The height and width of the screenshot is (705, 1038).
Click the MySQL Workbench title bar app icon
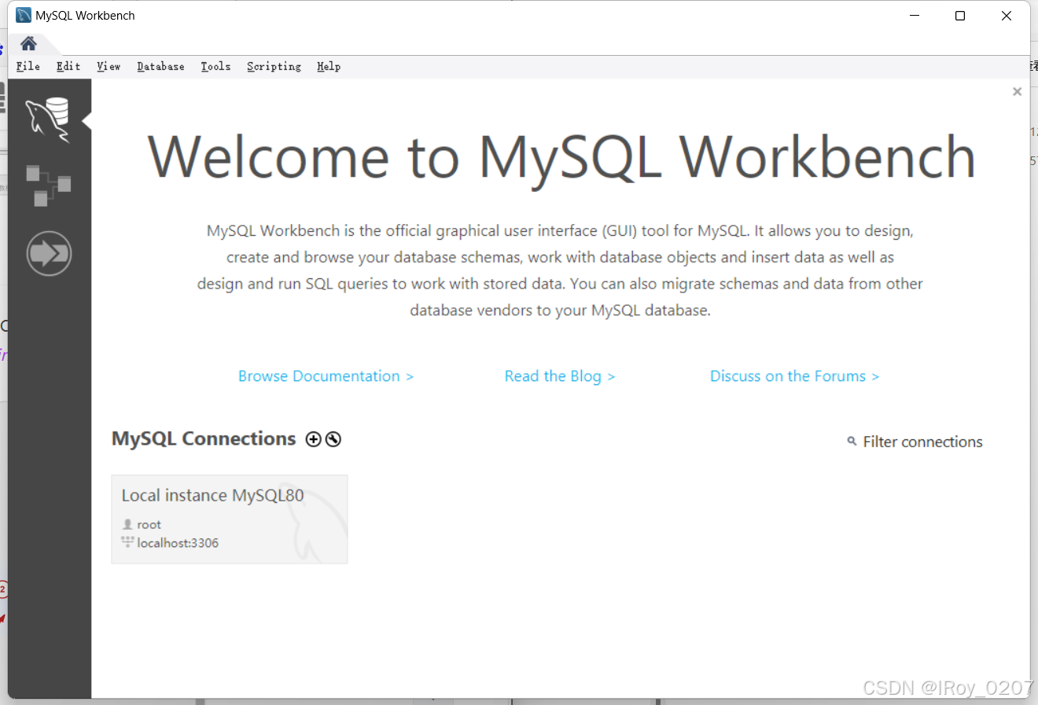point(24,15)
